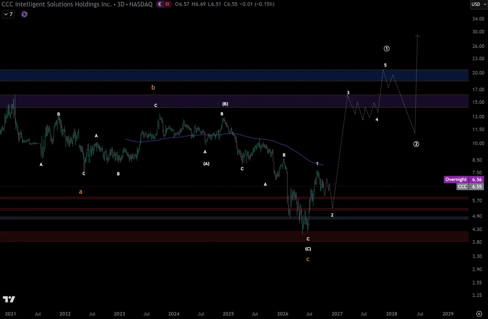Click the purple circular refresh icon
This screenshot has height=319, width=488.
click(x=24, y=14)
